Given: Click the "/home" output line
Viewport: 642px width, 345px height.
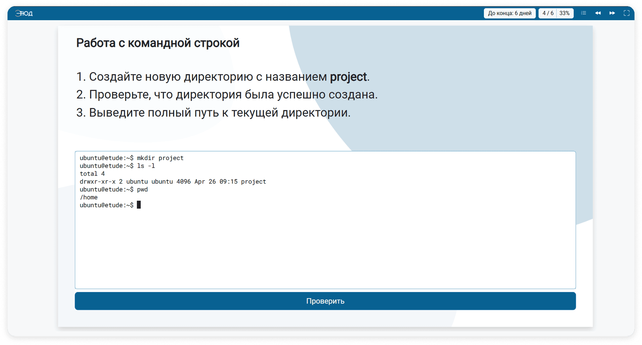Looking at the screenshot, I should 89,197.
